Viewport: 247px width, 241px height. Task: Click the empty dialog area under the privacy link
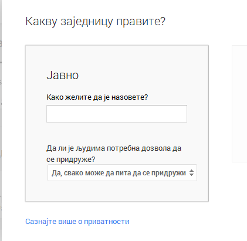[x=117, y=234]
